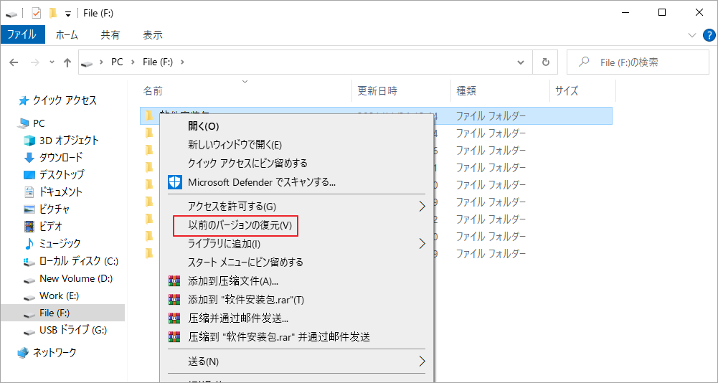The height and width of the screenshot is (383, 718).
Task: Choose Microsoft Defender でスキャンする...
Action: coord(297,182)
